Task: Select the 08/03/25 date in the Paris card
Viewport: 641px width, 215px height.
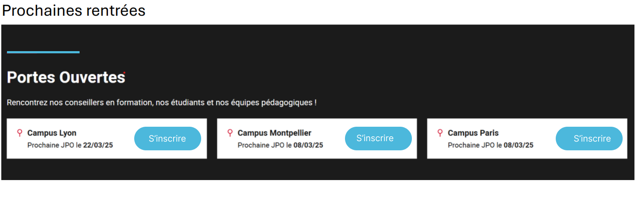Action: (519, 145)
